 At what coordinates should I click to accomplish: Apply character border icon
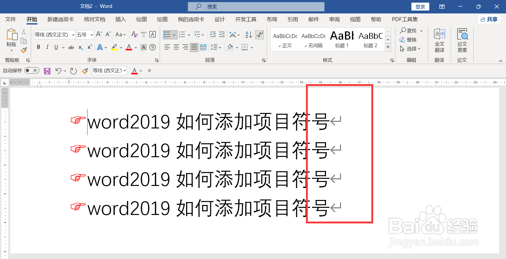click(x=153, y=34)
